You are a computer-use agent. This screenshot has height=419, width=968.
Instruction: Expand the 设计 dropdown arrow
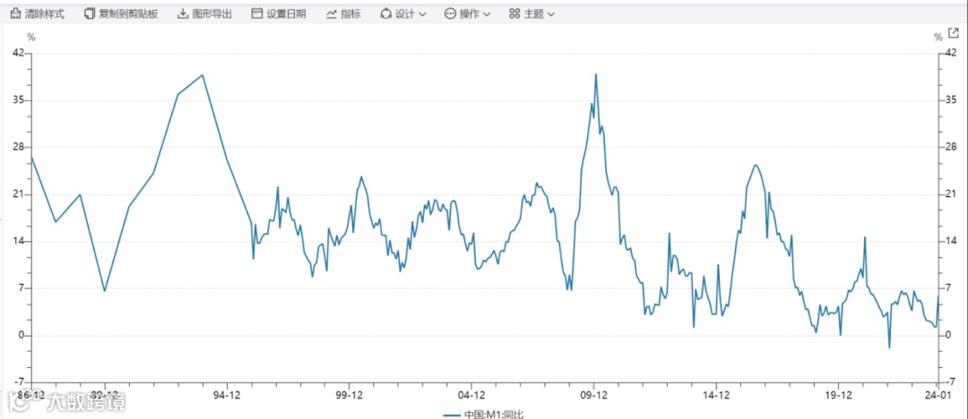pyautogui.click(x=422, y=14)
